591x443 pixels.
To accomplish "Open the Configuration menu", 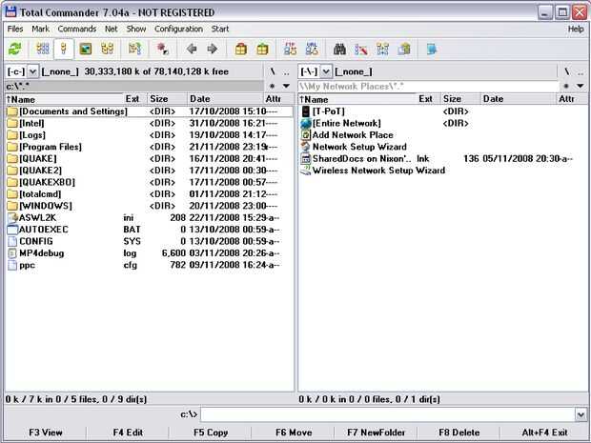I will pyautogui.click(x=178, y=29).
